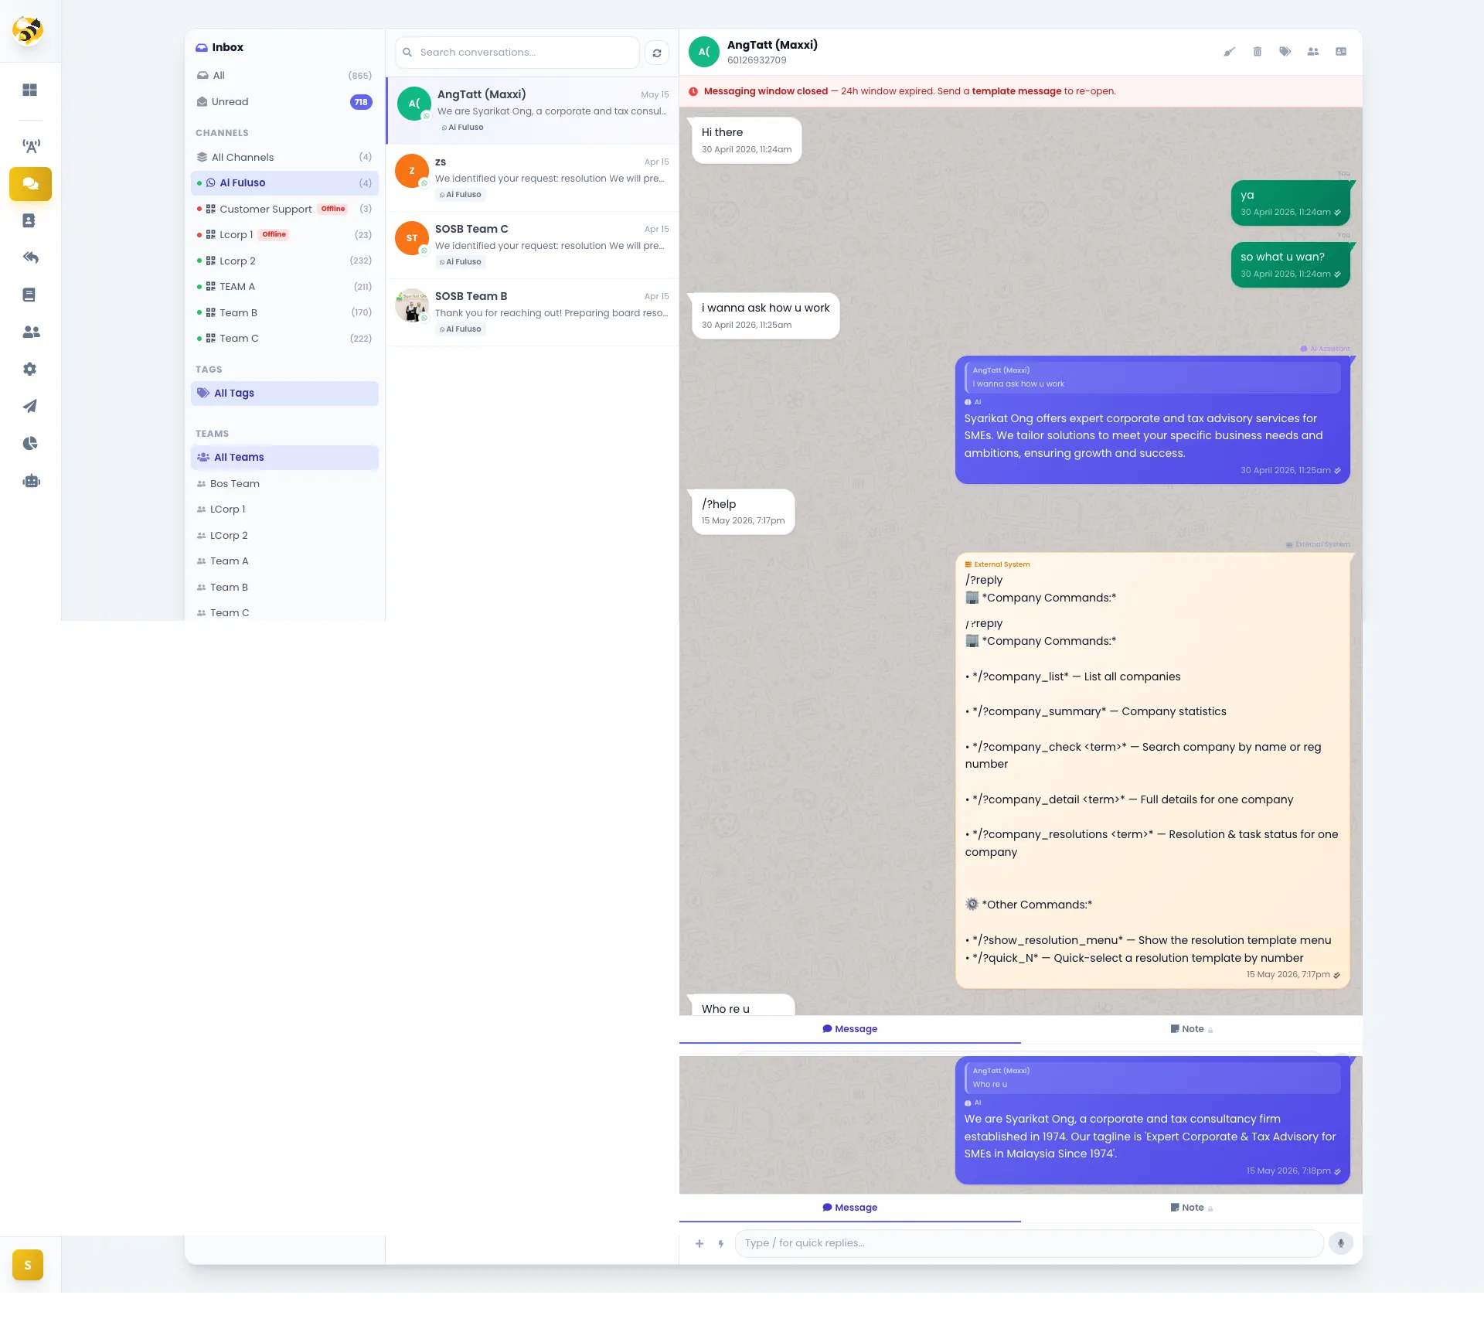1484x1336 pixels.
Task: Open the teams people icon in sidebar
Action: pos(30,332)
